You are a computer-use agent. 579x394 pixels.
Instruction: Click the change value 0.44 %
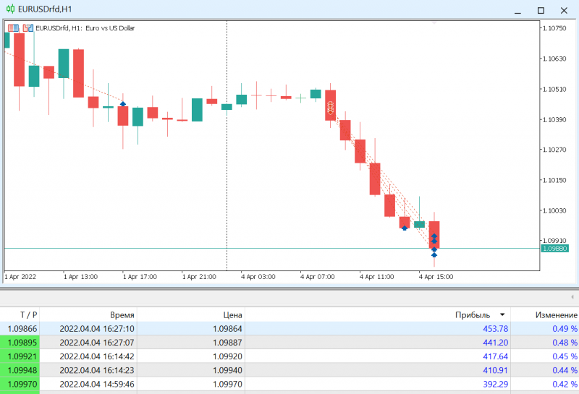(565, 370)
